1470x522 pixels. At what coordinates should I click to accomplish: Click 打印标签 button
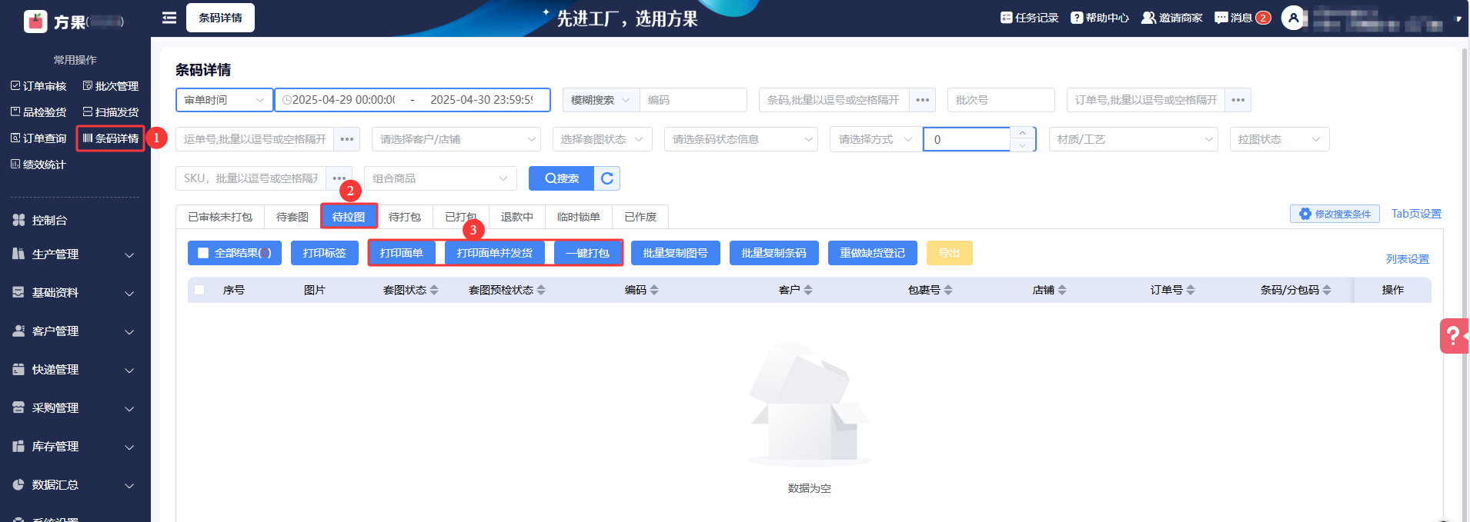pos(325,253)
